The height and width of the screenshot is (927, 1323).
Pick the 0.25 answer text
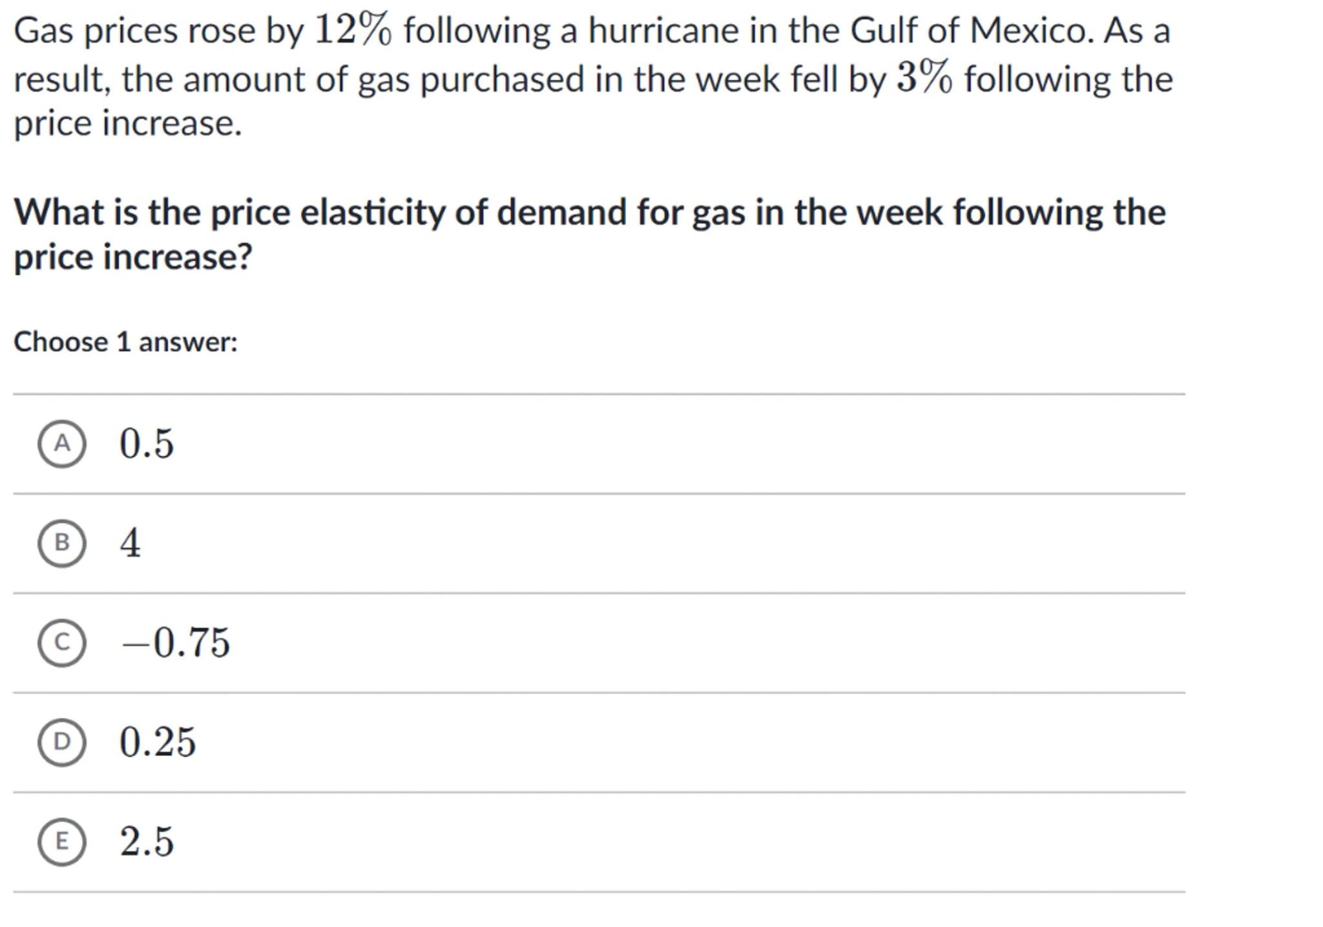pos(157,742)
